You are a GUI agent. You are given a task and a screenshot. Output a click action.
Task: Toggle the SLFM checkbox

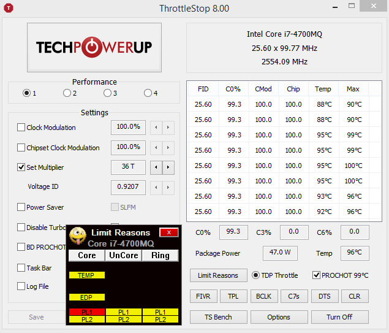(115, 207)
